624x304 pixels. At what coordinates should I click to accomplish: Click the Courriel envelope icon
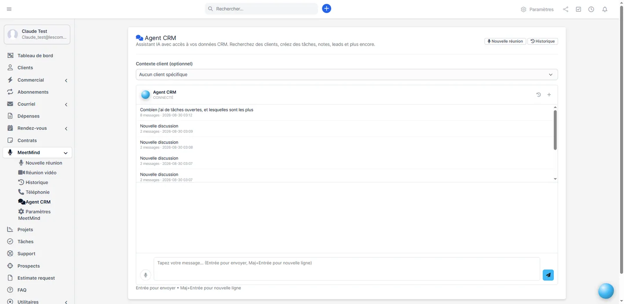coord(10,104)
